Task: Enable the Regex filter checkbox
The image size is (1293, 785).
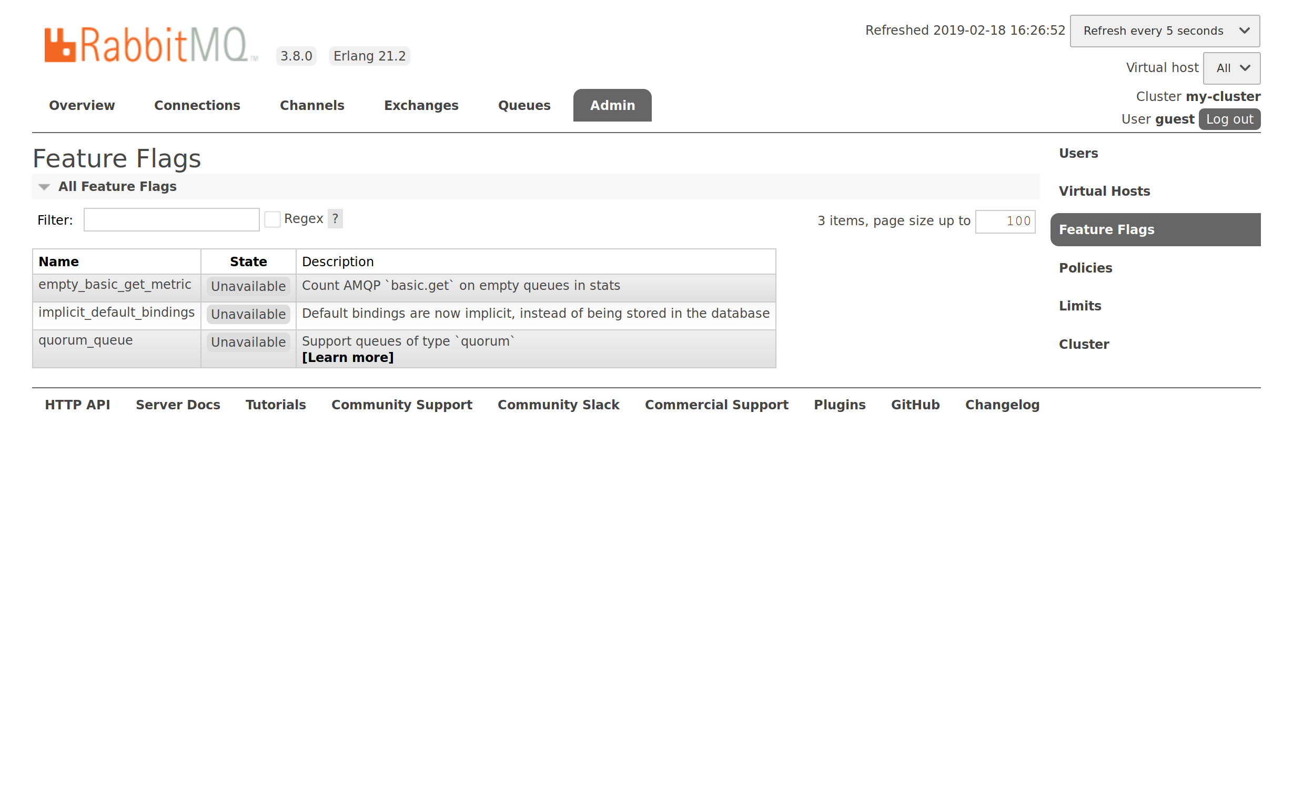Action: [x=272, y=219]
